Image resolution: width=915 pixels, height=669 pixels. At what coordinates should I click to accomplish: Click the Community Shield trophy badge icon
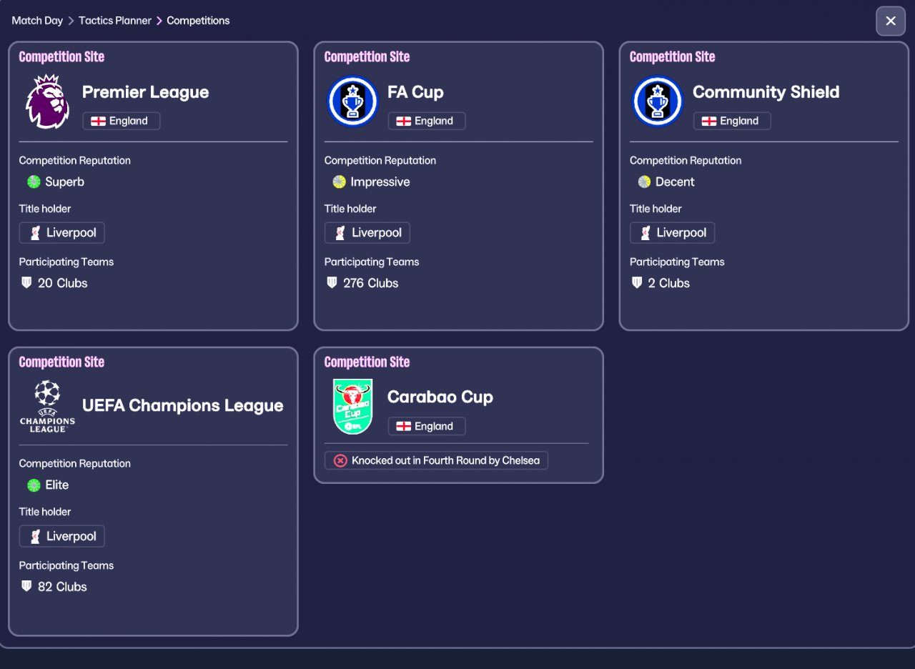click(658, 101)
